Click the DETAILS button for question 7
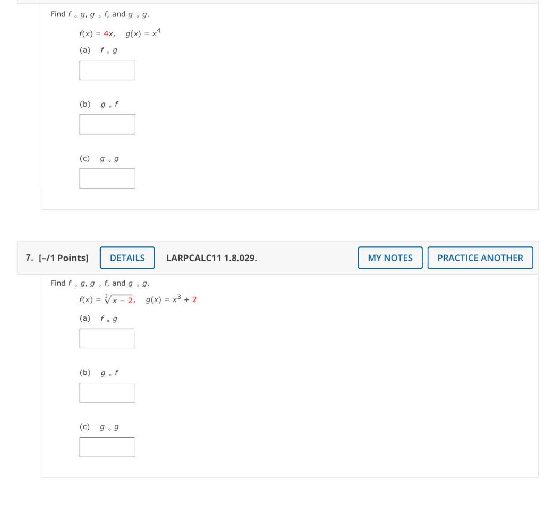This screenshot has height=505, width=544. [127, 258]
